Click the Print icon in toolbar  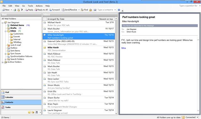15,10
